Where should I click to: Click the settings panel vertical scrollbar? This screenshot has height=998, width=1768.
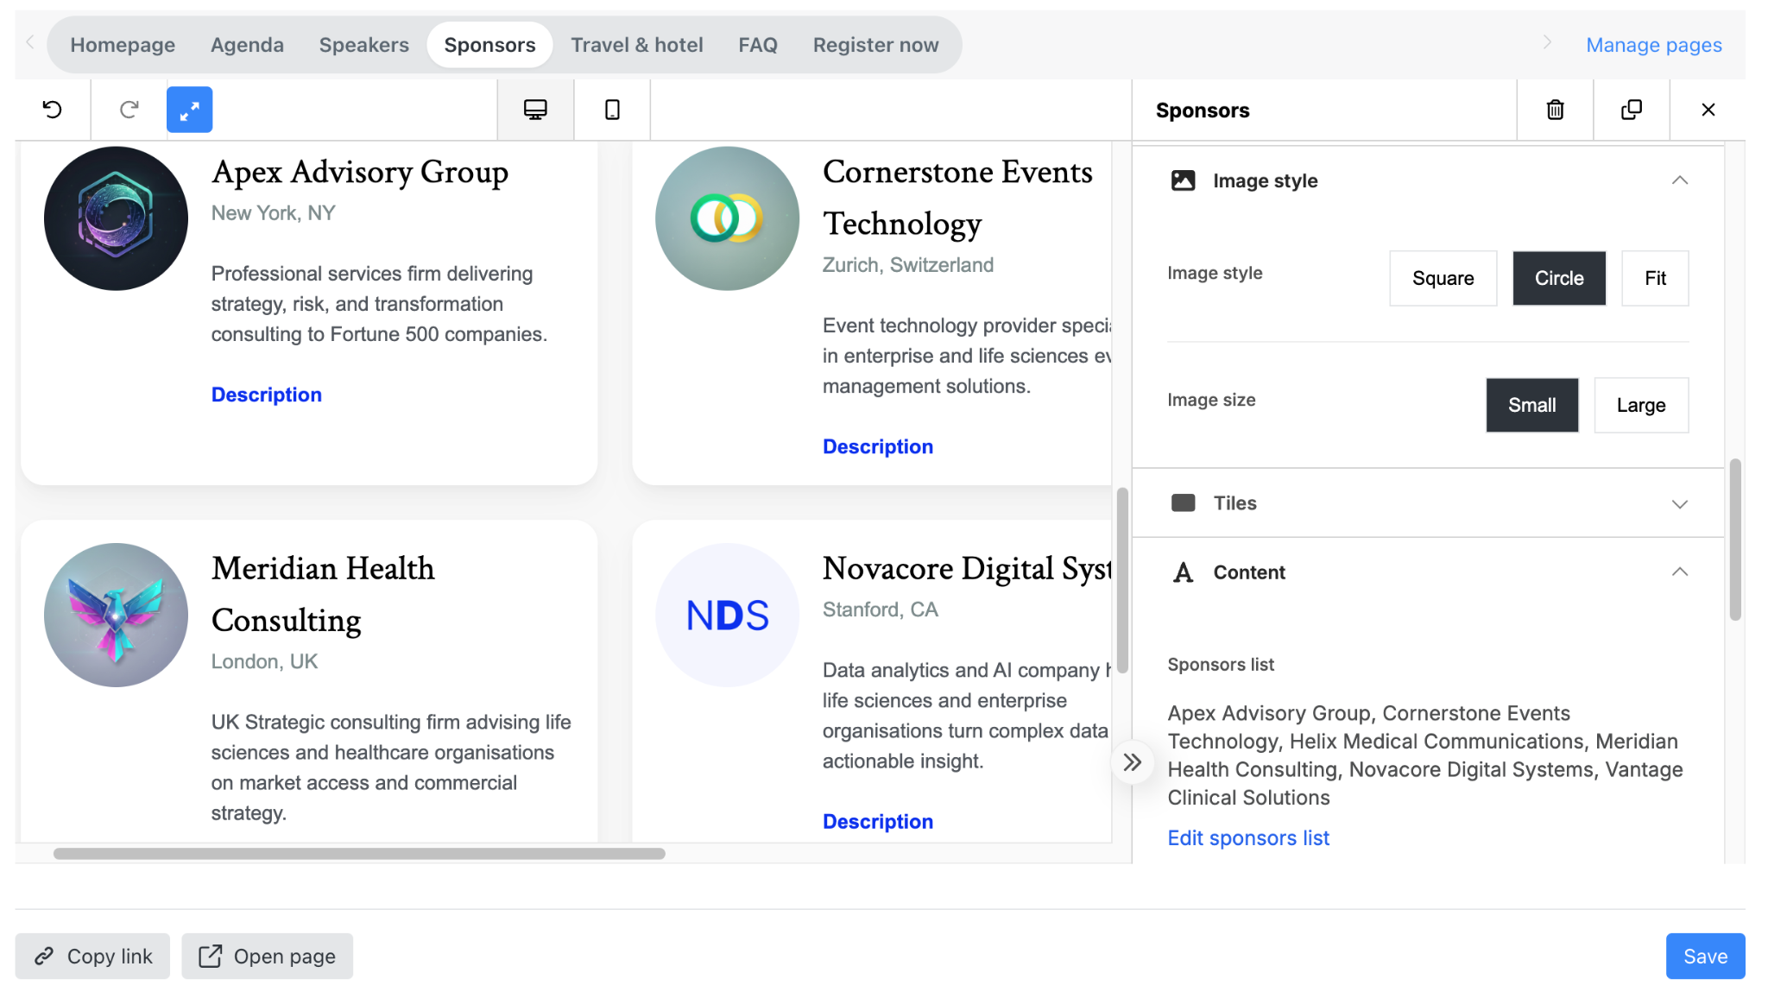1735,540
